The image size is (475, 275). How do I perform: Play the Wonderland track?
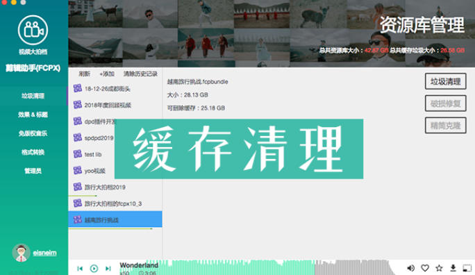point(94,268)
